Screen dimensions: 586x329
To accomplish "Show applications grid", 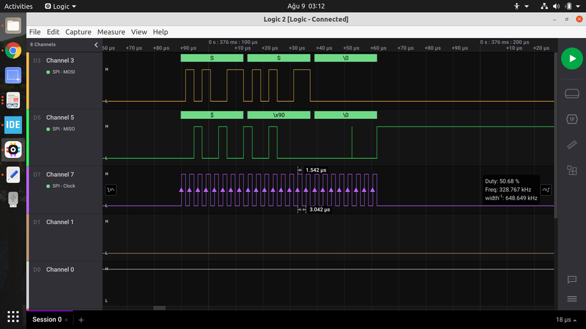I will point(13,316).
